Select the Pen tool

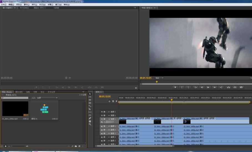[x=90, y=118]
